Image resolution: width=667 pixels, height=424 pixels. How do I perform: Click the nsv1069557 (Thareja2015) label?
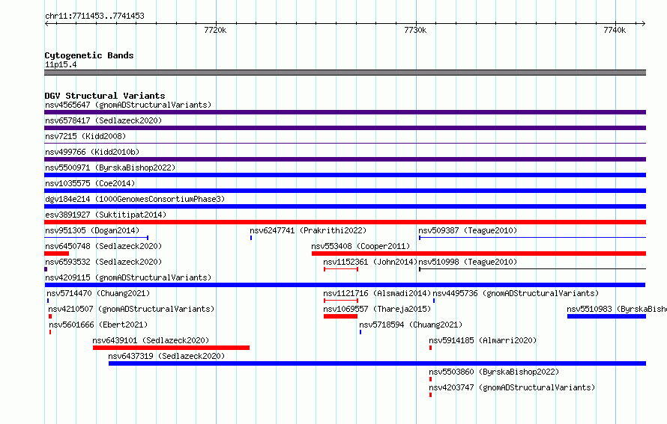click(377, 309)
